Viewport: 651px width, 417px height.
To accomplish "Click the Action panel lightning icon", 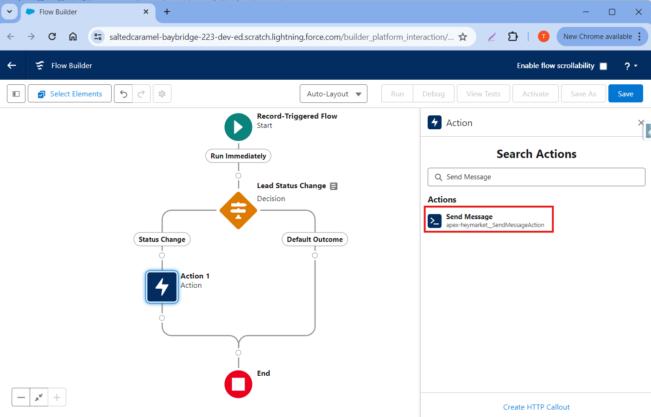I will pyautogui.click(x=435, y=122).
